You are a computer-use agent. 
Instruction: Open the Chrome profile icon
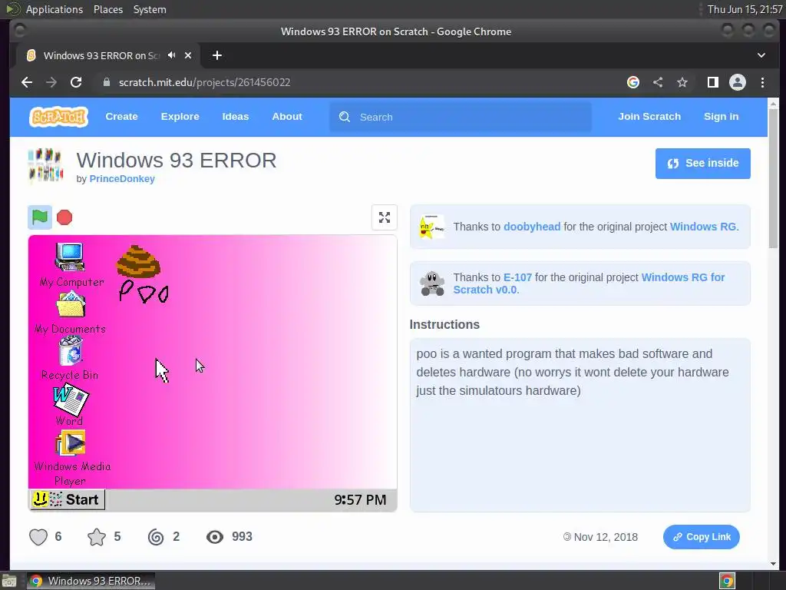coord(738,82)
